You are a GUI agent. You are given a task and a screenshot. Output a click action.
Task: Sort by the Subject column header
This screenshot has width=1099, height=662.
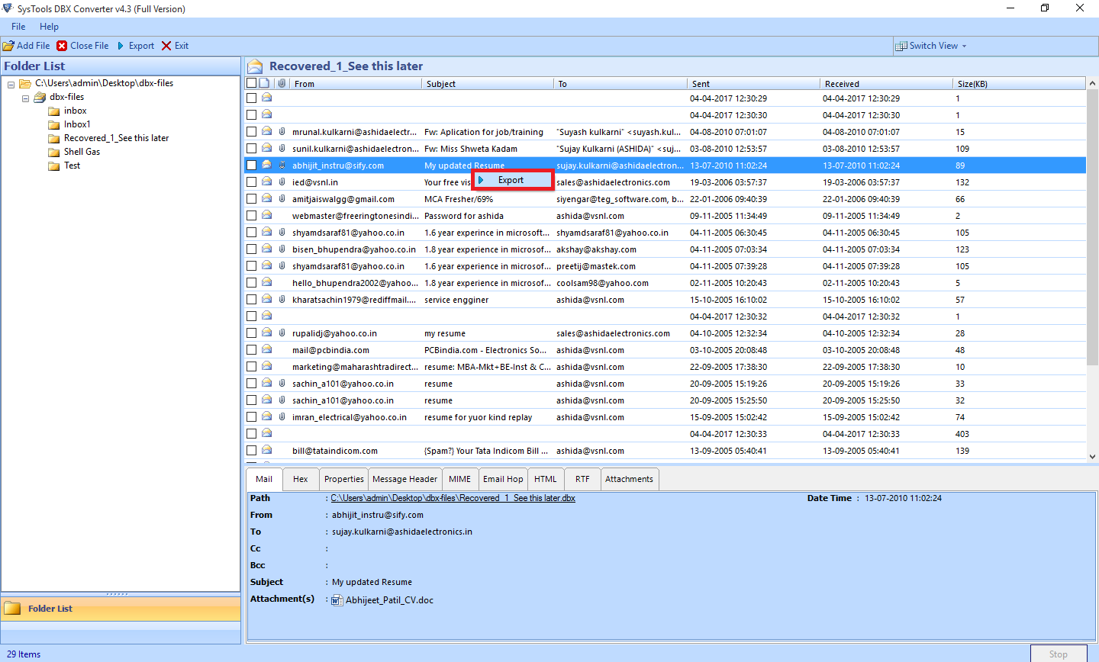[487, 84]
